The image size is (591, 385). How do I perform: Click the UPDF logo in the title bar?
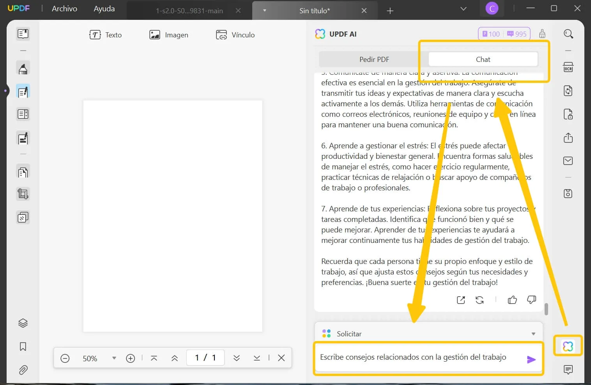pyautogui.click(x=19, y=8)
